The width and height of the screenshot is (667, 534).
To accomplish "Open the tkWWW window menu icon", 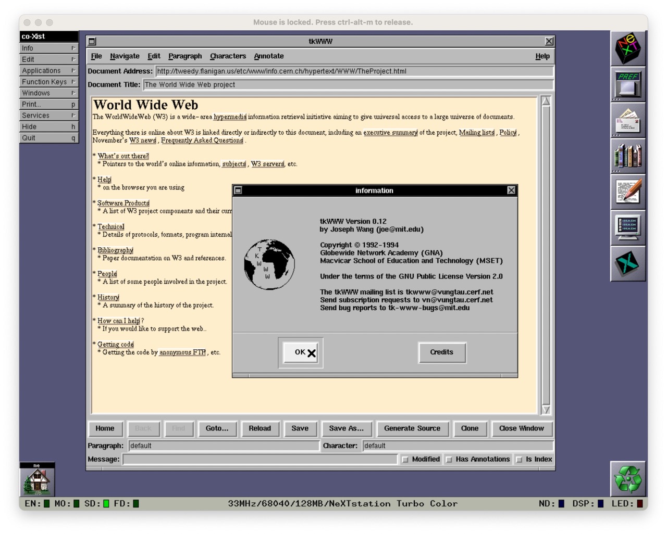I will [92, 42].
